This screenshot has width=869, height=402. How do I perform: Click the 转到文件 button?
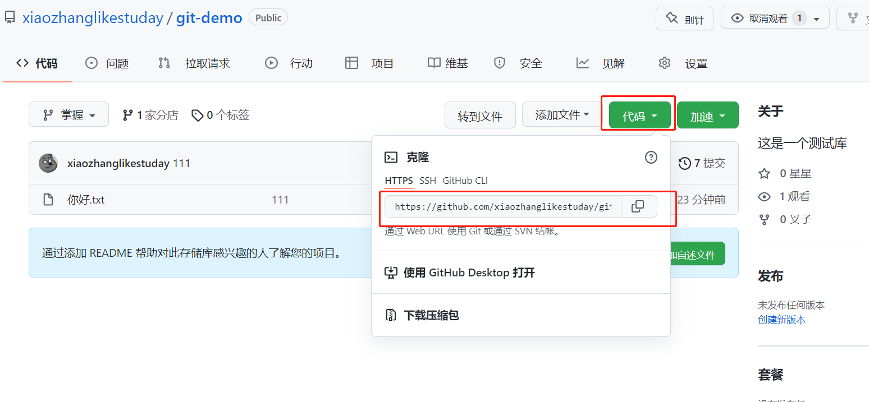(480, 116)
